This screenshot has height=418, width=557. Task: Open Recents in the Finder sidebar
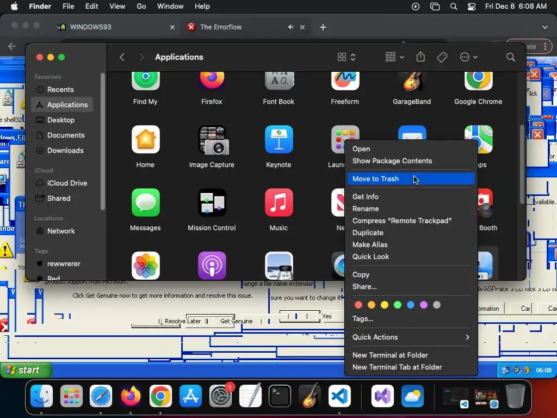62,90
